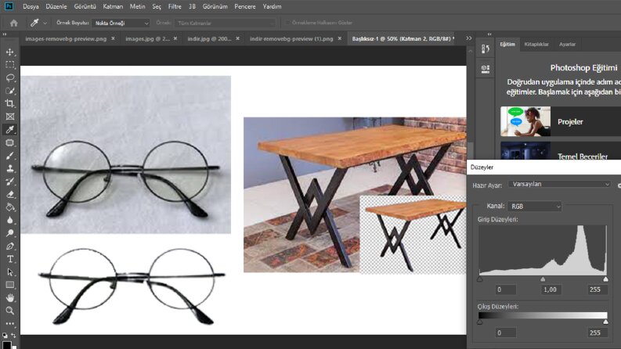Image resolution: width=621 pixels, height=349 pixels.
Task: Select the Dodge tool
Action: (10, 233)
